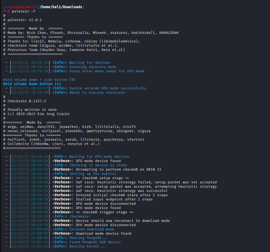Click the "Entered download mode" info message
The image size is (270, 252).
92,229
